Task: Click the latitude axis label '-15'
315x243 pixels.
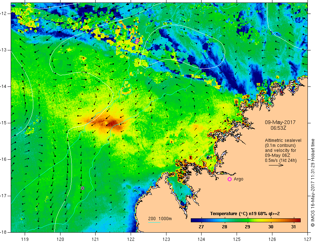Action: click(x=4, y=123)
